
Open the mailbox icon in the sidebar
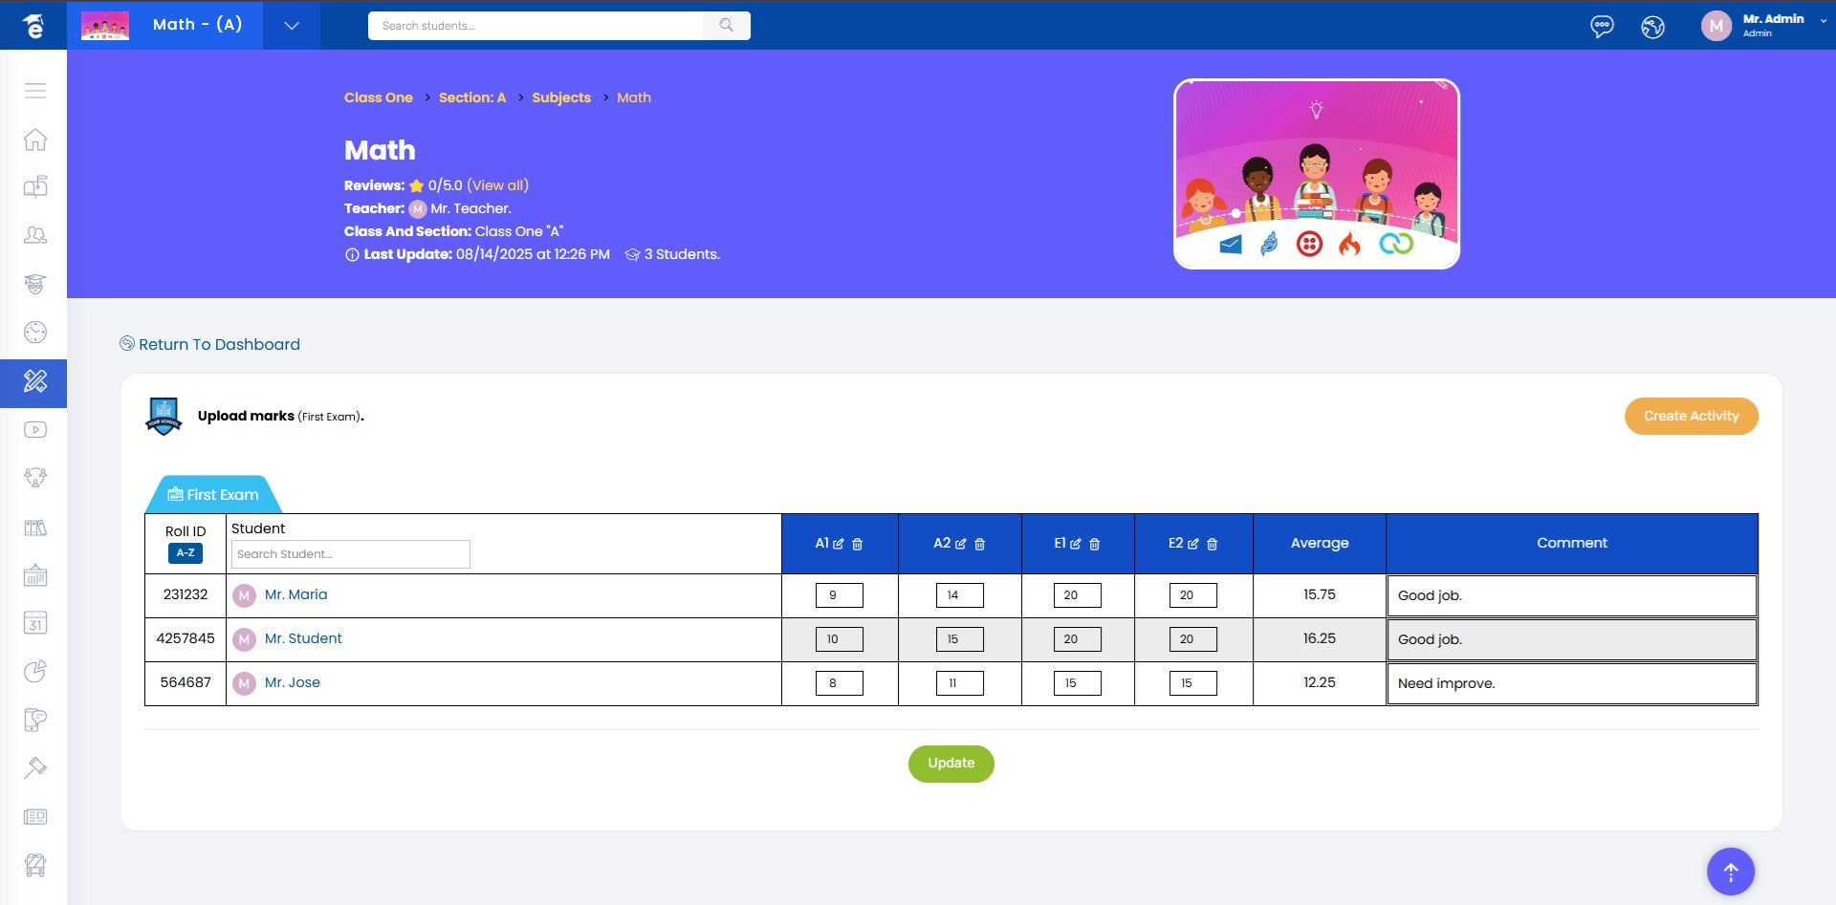click(35, 187)
